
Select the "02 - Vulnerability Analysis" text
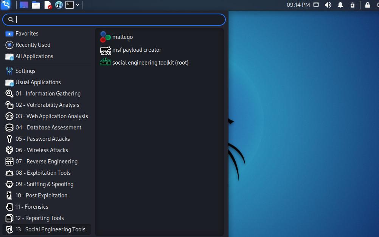coord(47,105)
